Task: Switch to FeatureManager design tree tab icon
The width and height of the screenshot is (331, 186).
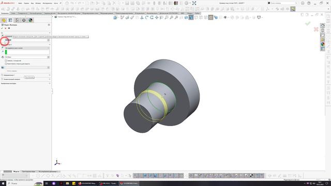Action: point(4,20)
